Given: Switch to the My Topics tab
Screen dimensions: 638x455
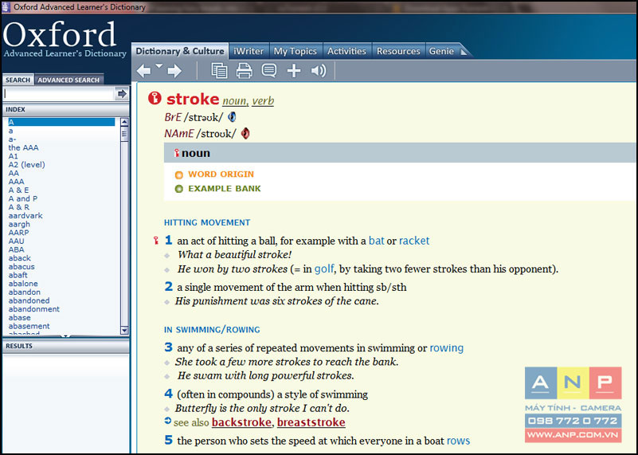Looking at the screenshot, I should pos(296,51).
